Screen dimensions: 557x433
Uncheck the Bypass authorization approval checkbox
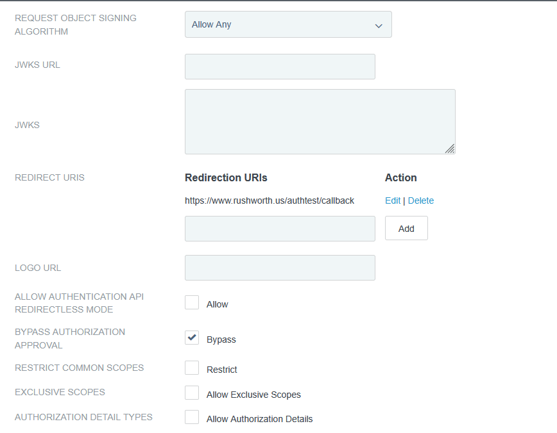192,338
